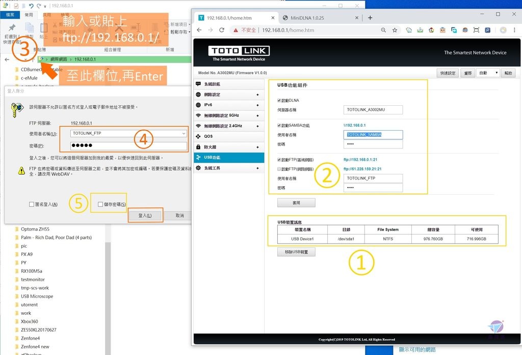This screenshot has width=522, height=355.
Task: Open the ftp://61.228.159.21:21 link
Action: pos(362,169)
